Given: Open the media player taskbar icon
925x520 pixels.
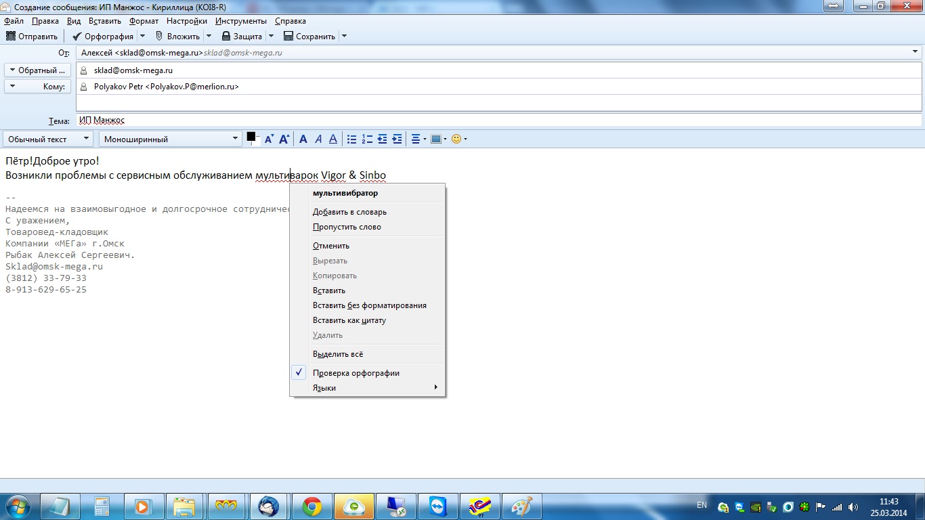Looking at the screenshot, I should [143, 506].
